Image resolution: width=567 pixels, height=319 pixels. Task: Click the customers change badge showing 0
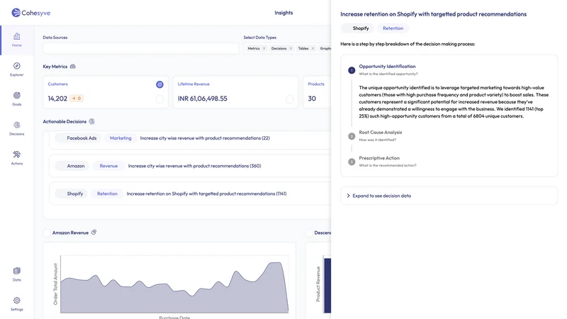pyautogui.click(x=77, y=99)
